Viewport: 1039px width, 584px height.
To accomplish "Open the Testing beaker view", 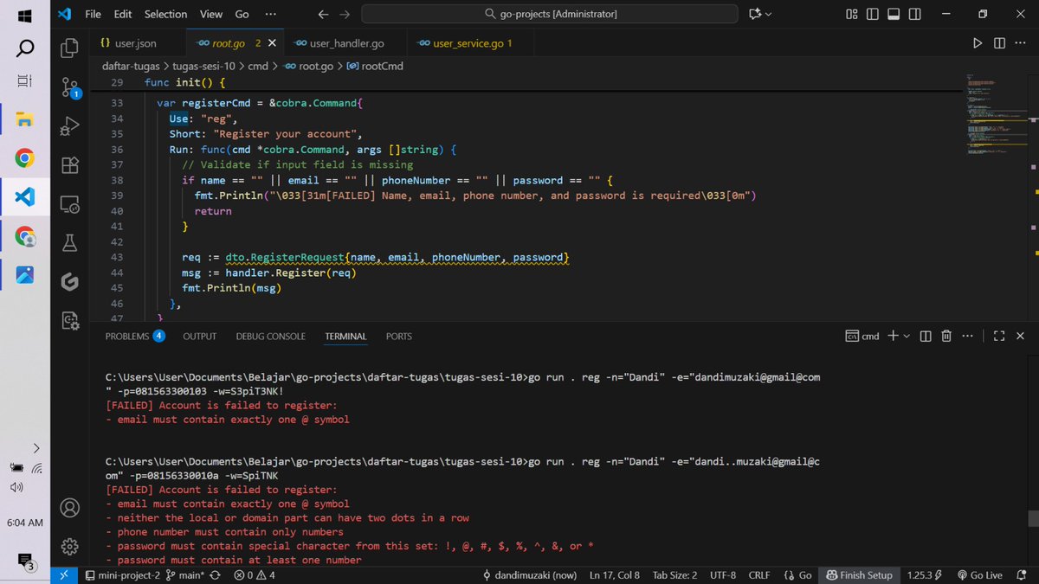I will [x=70, y=243].
